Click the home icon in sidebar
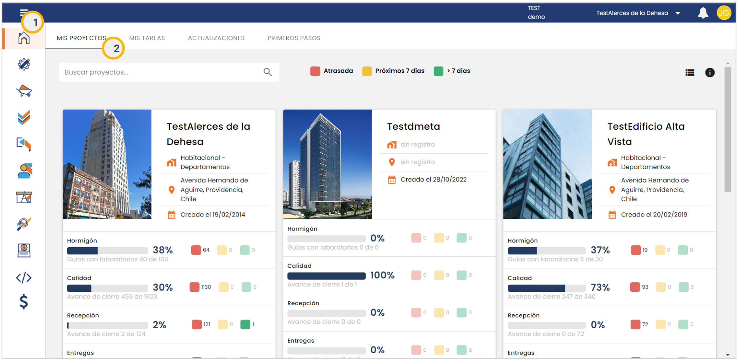This screenshot has width=738, height=362. [x=24, y=38]
